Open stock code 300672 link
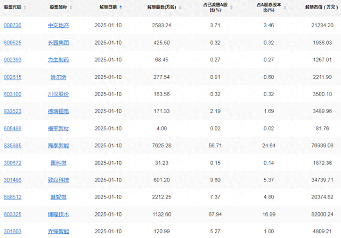Viewport: 341px width, 238px height. 13,163
